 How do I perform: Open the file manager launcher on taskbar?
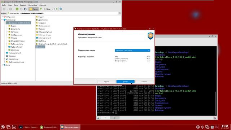14,127
